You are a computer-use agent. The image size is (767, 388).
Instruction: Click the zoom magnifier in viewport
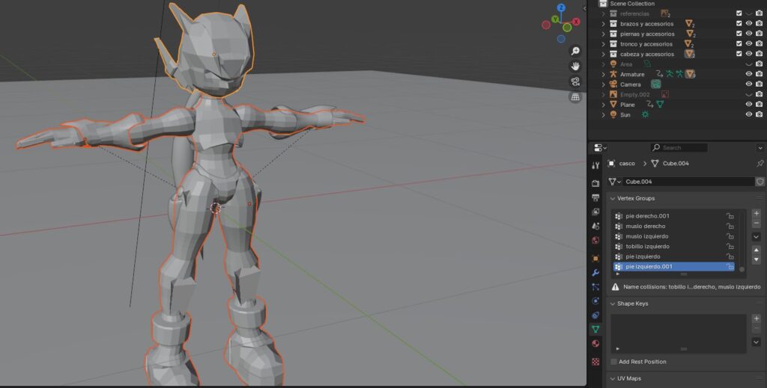pyautogui.click(x=575, y=52)
